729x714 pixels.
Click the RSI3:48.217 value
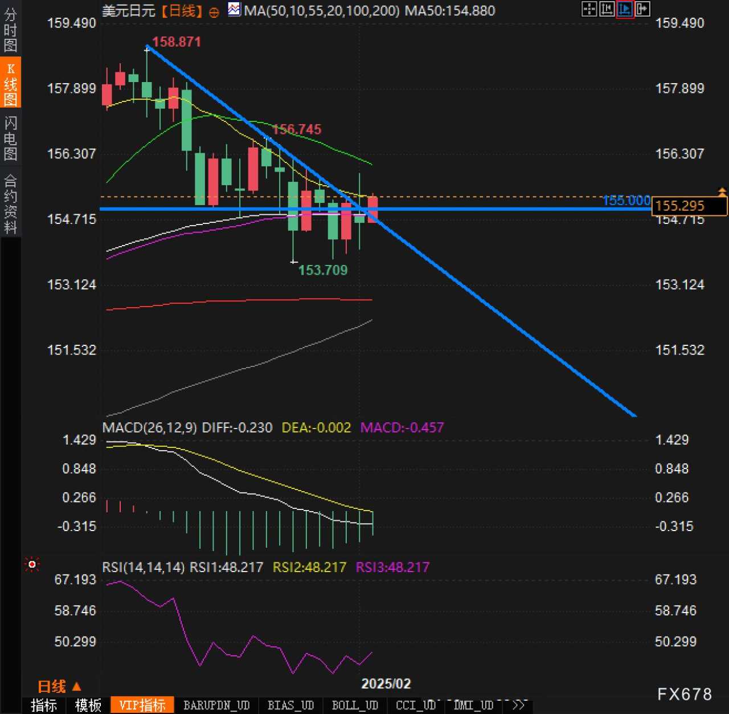392,567
